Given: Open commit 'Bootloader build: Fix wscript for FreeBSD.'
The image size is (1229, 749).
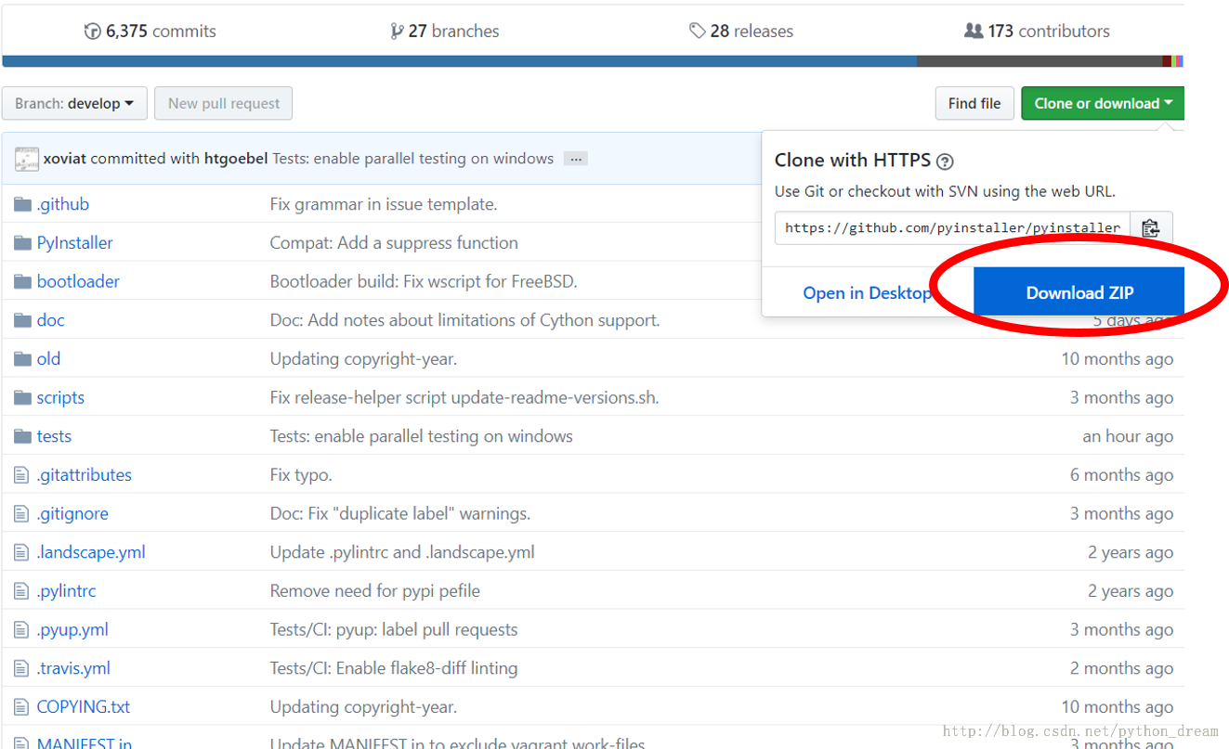Looking at the screenshot, I should tap(424, 282).
